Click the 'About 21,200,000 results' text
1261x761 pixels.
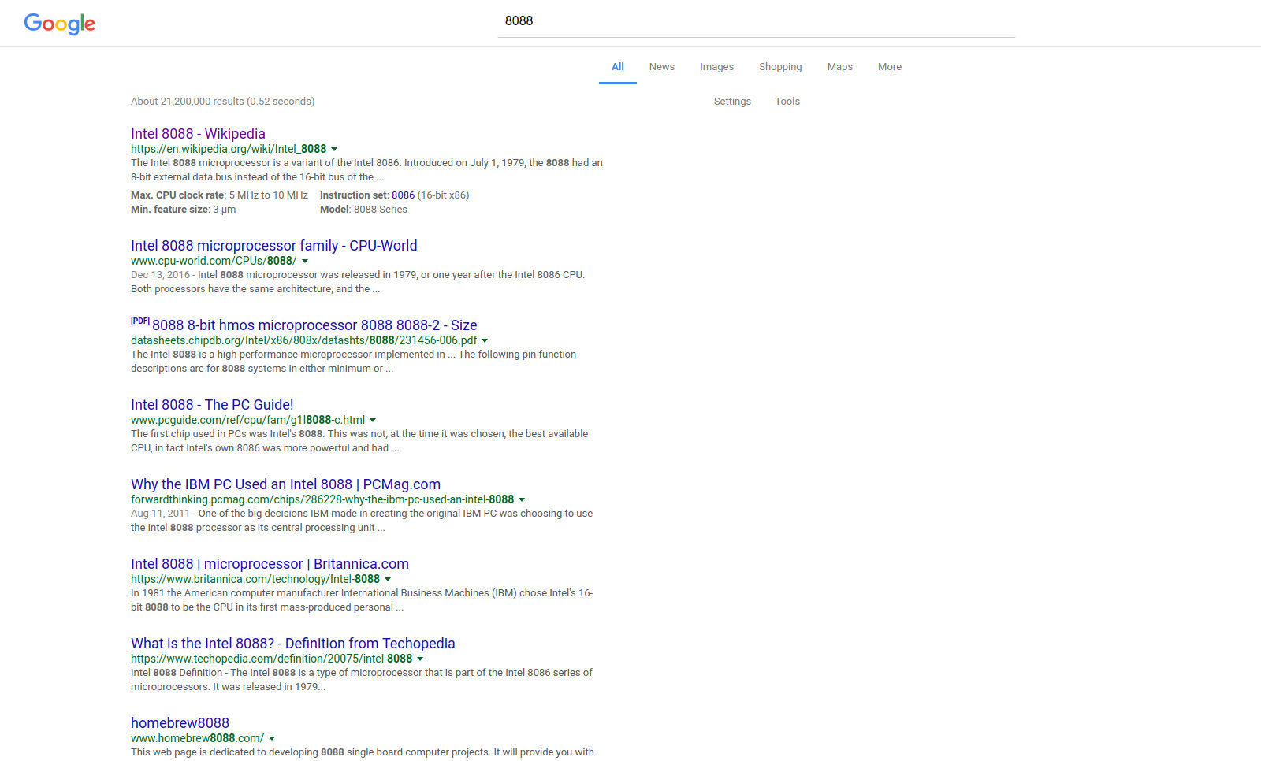point(188,102)
